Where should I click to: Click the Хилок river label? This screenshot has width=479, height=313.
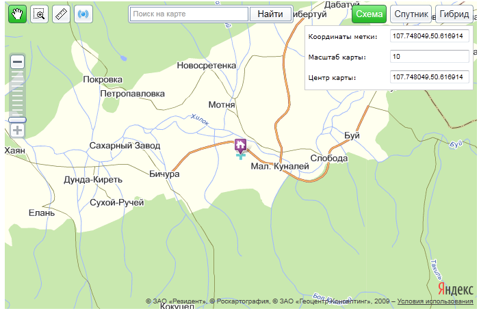[x=200, y=120]
